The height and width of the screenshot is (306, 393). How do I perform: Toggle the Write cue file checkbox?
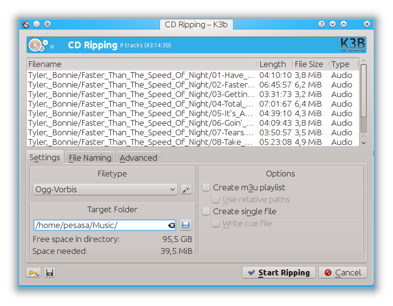coord(215,223)
